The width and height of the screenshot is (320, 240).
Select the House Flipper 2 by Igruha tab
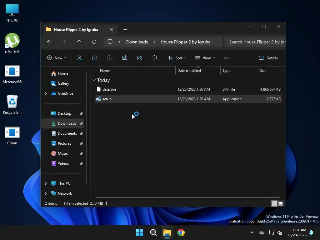[80, 30]
